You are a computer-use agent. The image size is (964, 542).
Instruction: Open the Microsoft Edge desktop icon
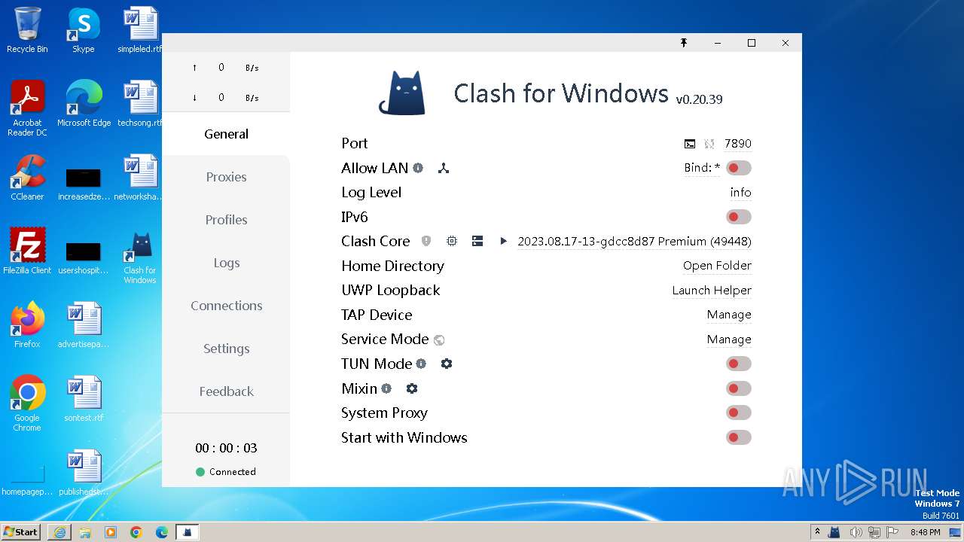[x=84, y=104]
